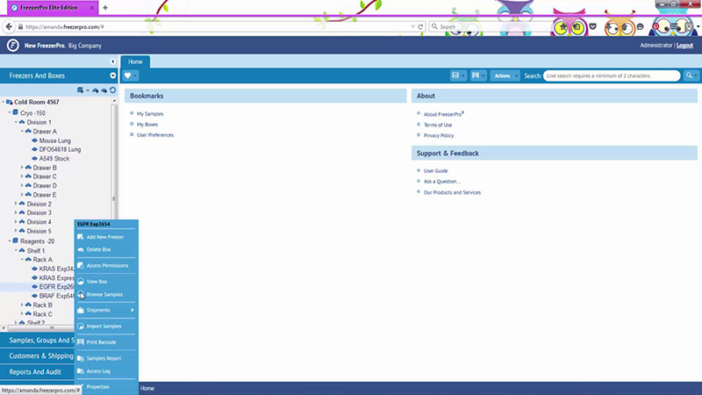Expand Drawer B node

pos(22,168)
